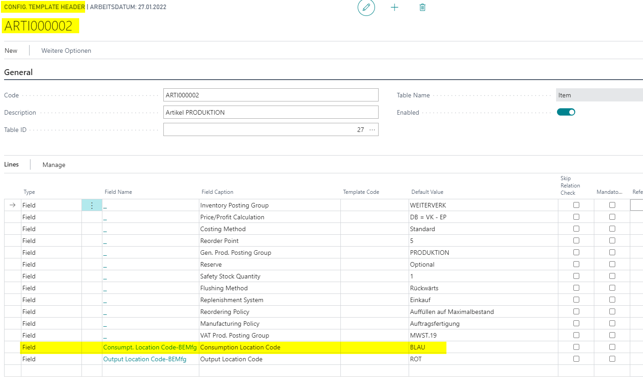
Task: Toggle the Enabled switch off
Action: [x=566, y=112]
